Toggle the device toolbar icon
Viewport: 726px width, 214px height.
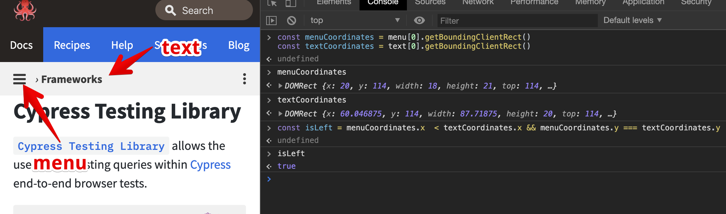[291, 3]
